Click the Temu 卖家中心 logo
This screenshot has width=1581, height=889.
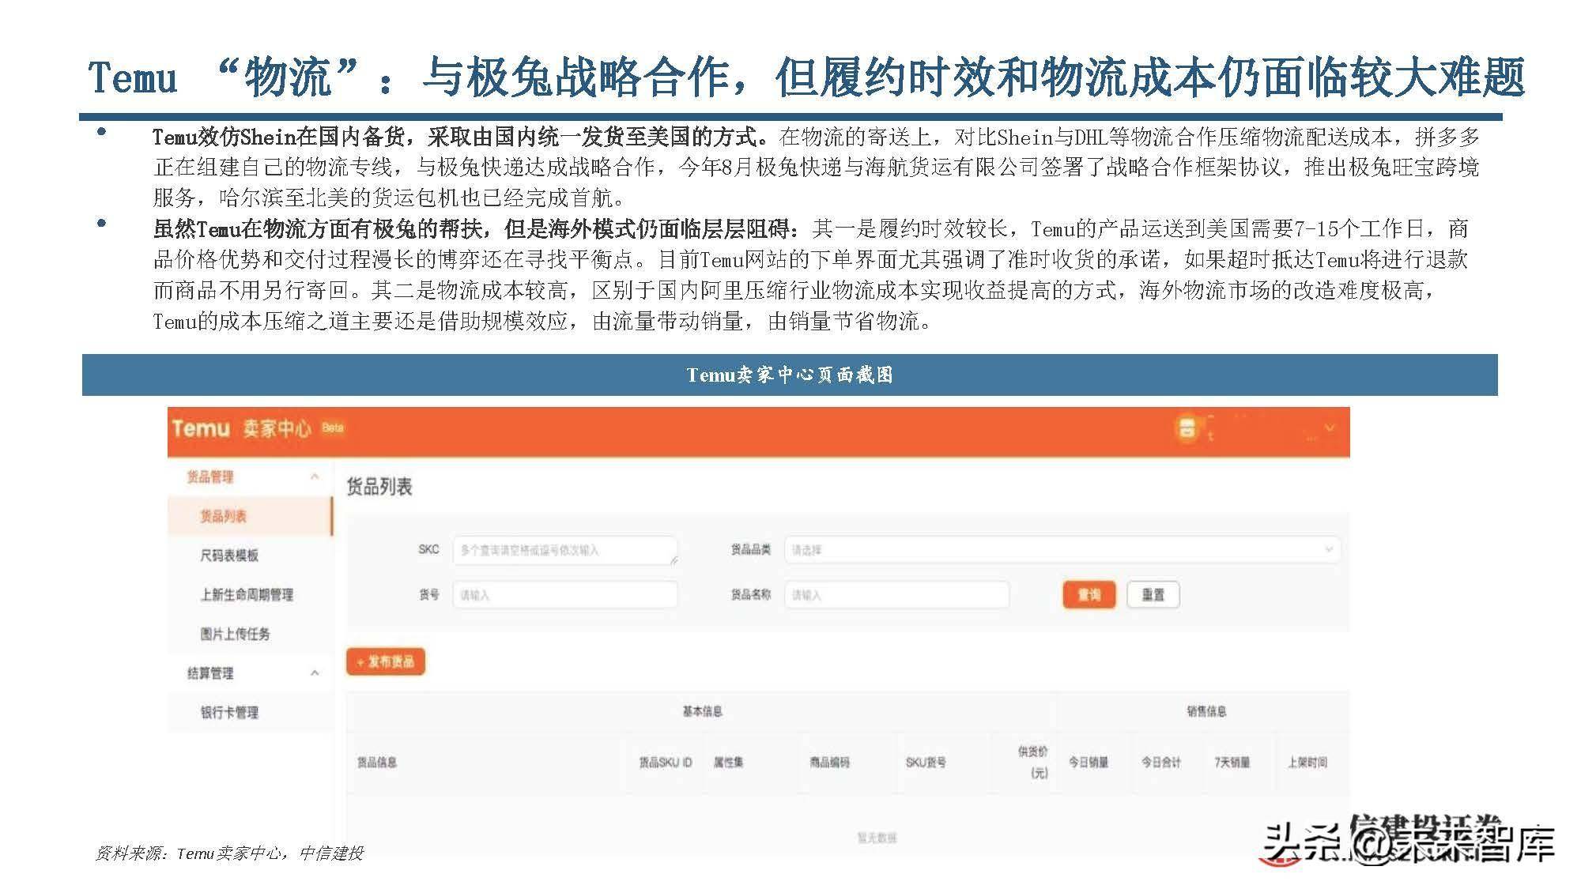tap(241, 428)
